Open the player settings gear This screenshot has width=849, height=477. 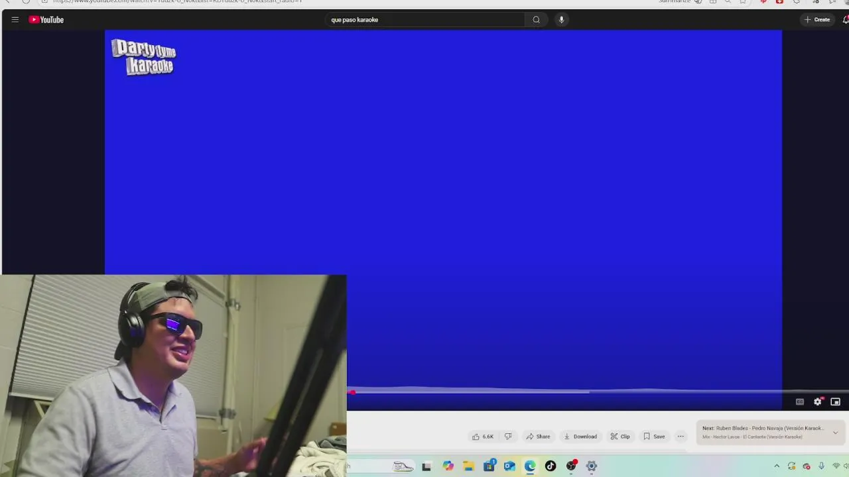[x=818, y=402]
